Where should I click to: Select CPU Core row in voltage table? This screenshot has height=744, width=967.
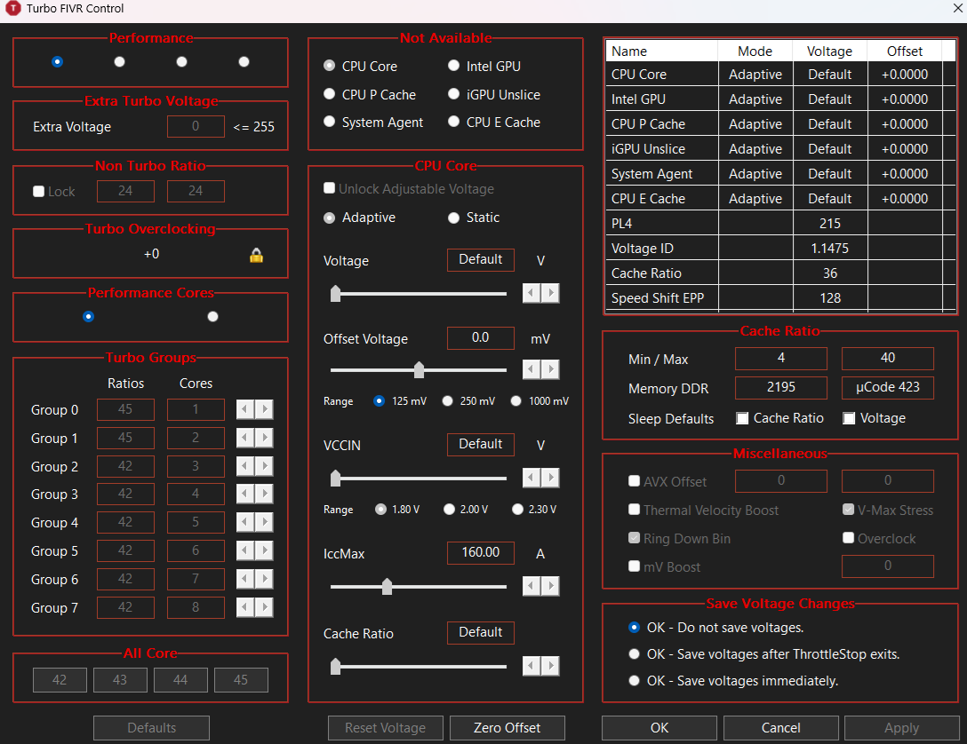(780, 75)
